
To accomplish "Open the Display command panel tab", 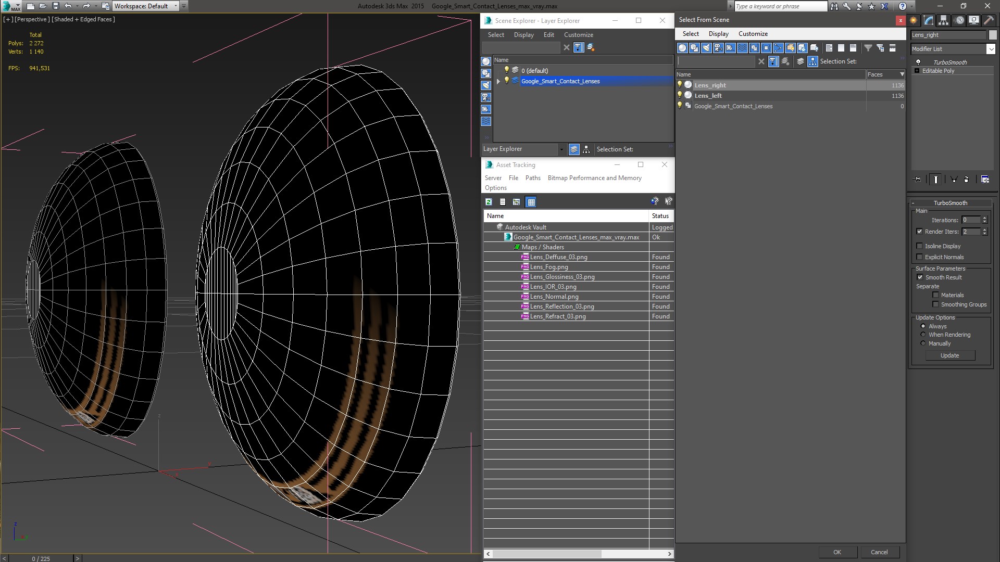I will point(974,20).
